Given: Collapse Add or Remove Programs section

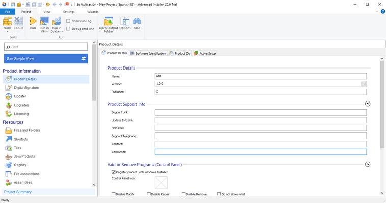Looking at the screenshot, I should (368, 164).
